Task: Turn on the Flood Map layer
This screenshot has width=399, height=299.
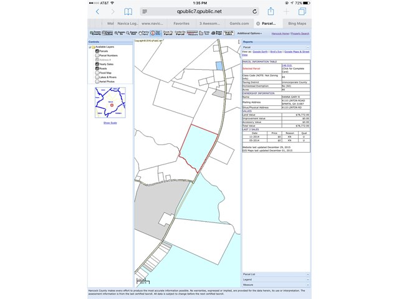Action: (x=97, y=73)
